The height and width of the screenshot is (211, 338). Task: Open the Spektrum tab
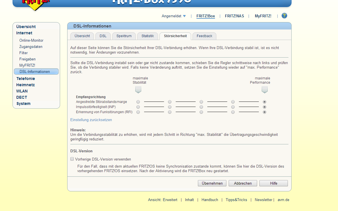tap(124, 36)
